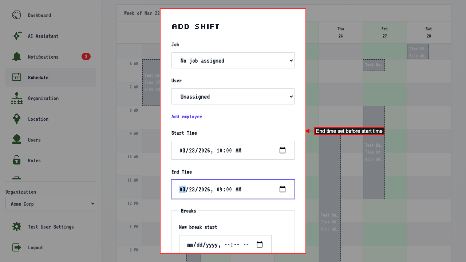This screenshot has width=466, height=262.
Task: Open the Dashboard globe icon
Action: pos(17,15)
